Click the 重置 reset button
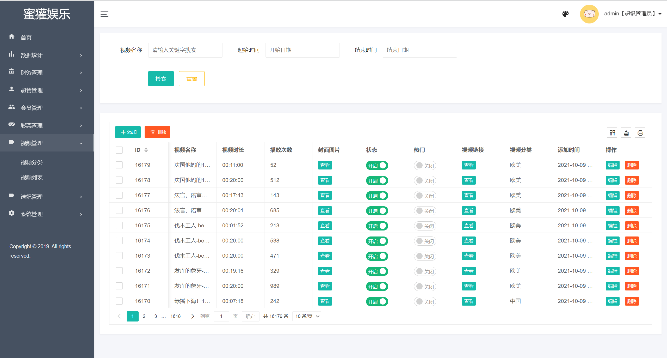Screen dimensions: 667x358 pos(192,79)
